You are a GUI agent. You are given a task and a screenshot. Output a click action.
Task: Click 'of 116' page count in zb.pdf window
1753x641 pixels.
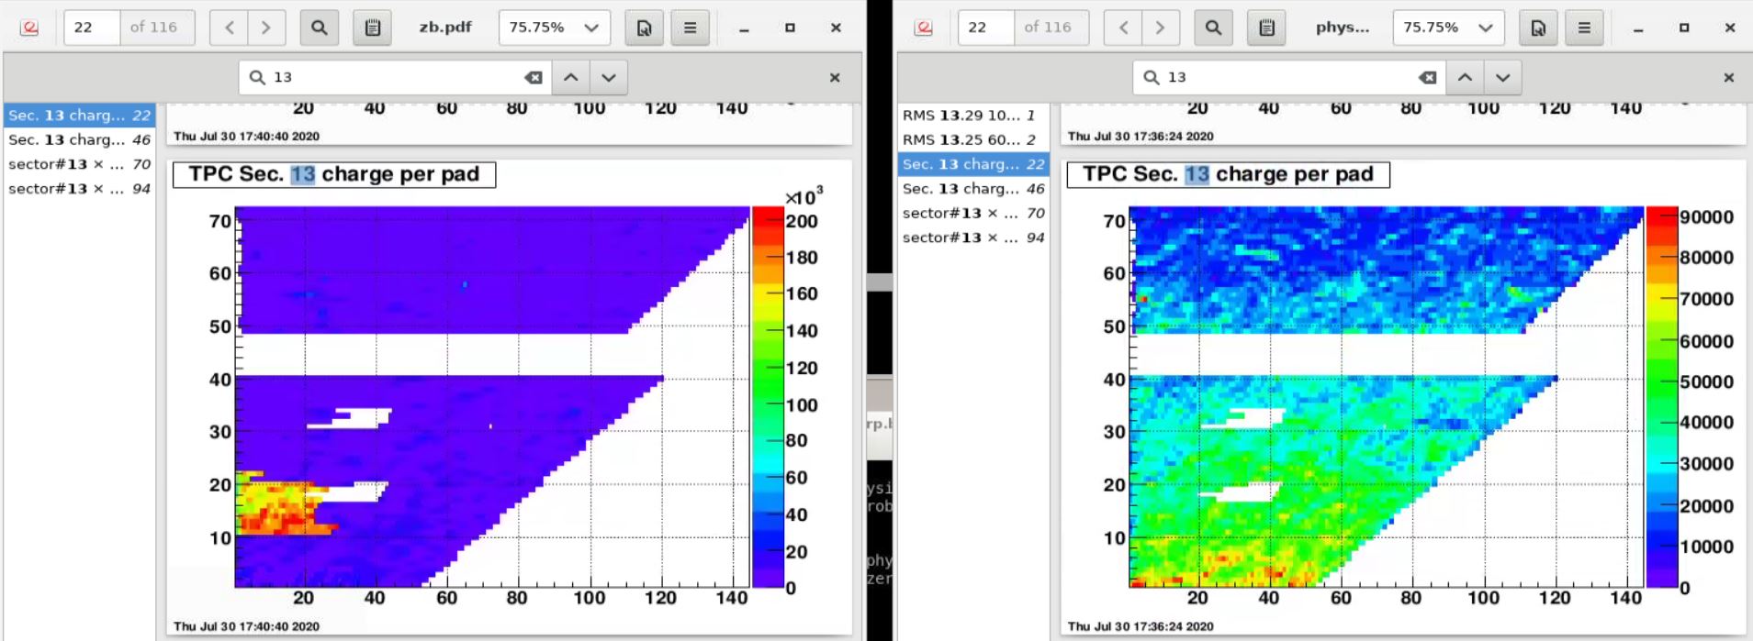(x=153, y=28)
